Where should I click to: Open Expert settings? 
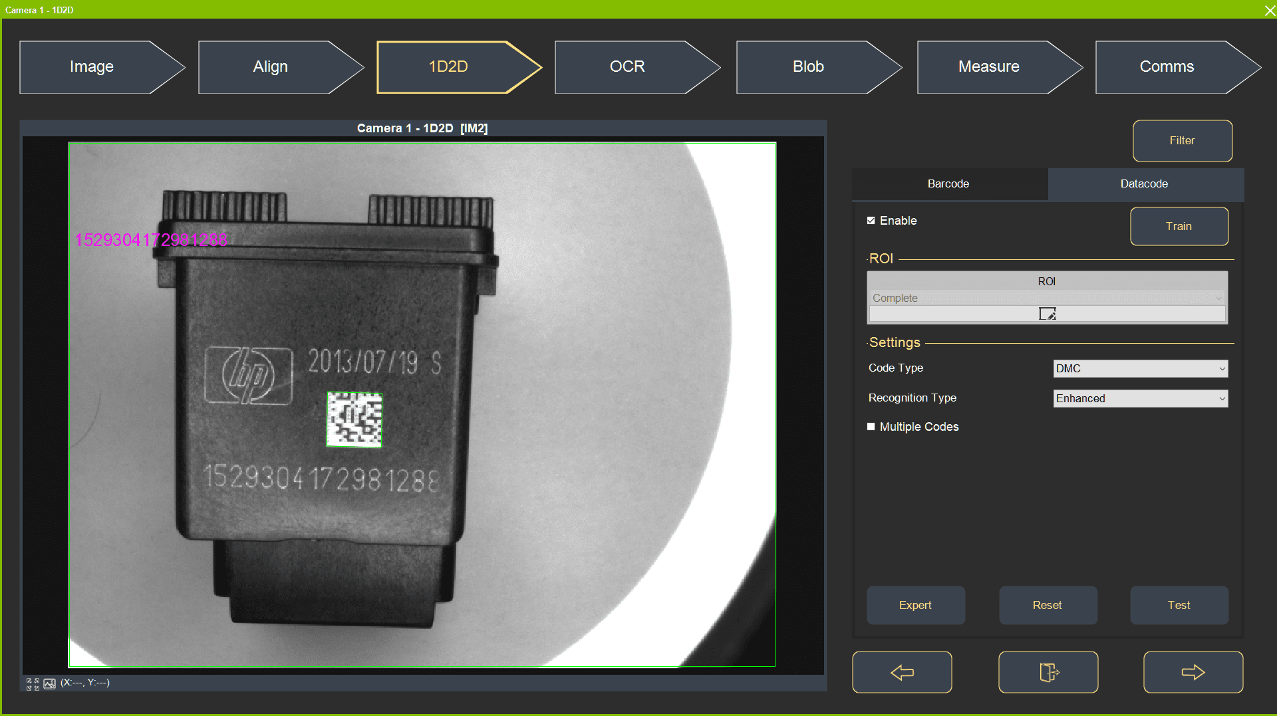[916, 605]
